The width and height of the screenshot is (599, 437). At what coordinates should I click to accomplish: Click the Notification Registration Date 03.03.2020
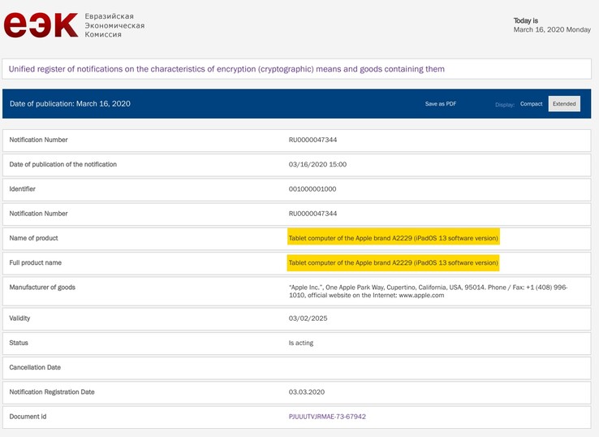pyautogui.click(x=308, y=392)
